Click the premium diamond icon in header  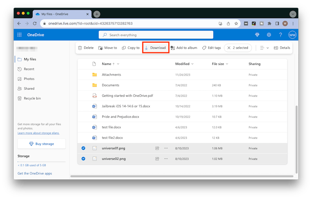(x=257, y=35)
